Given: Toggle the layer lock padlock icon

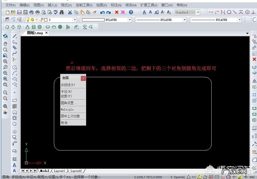Looking at the screenshot, I should pos(41,20).
